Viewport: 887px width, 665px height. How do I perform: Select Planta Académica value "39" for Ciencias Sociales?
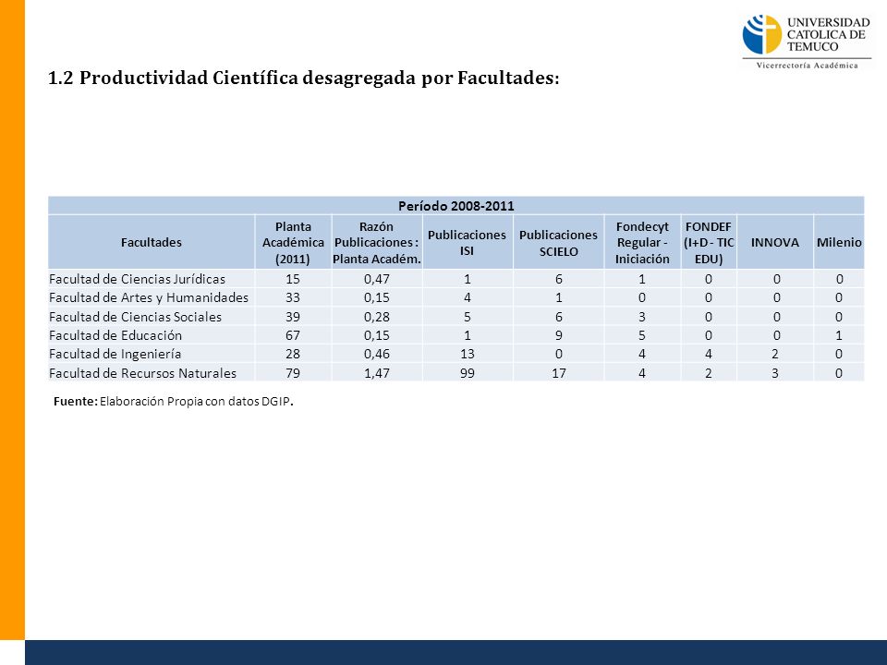293,317
